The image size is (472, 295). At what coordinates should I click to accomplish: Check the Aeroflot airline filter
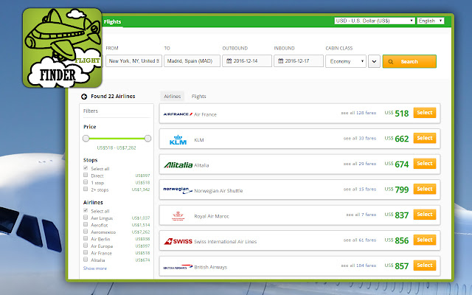(86, 224)
